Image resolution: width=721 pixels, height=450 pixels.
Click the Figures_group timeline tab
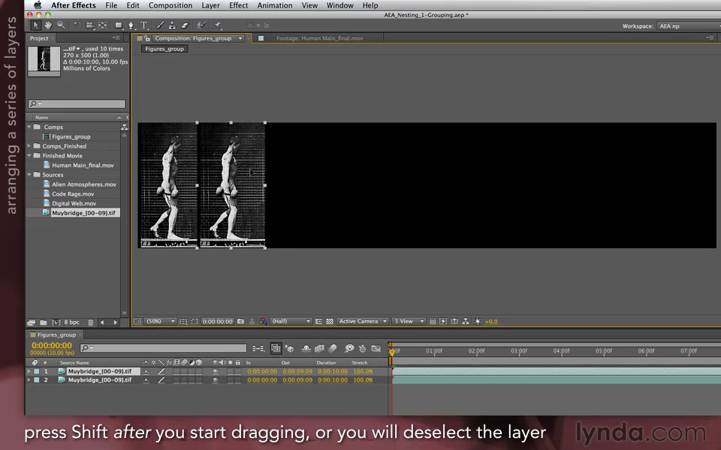56,334
